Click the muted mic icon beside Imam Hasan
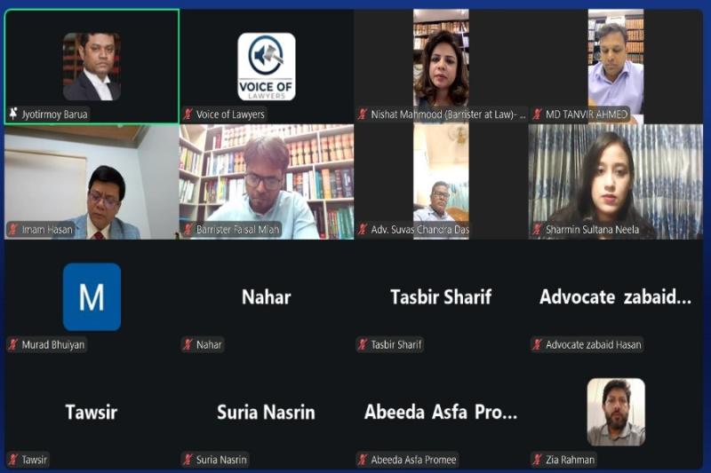 click(x=13, y=230)
